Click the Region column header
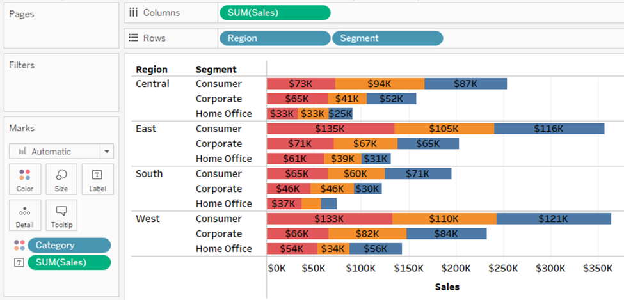This screenshot has height=300, width=624. (152, 70)
